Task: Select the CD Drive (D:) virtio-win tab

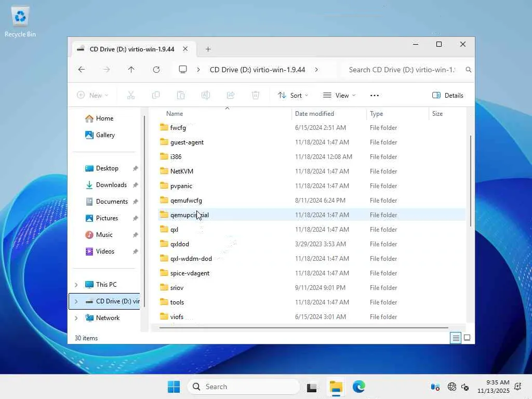Action: pos(131,49)
